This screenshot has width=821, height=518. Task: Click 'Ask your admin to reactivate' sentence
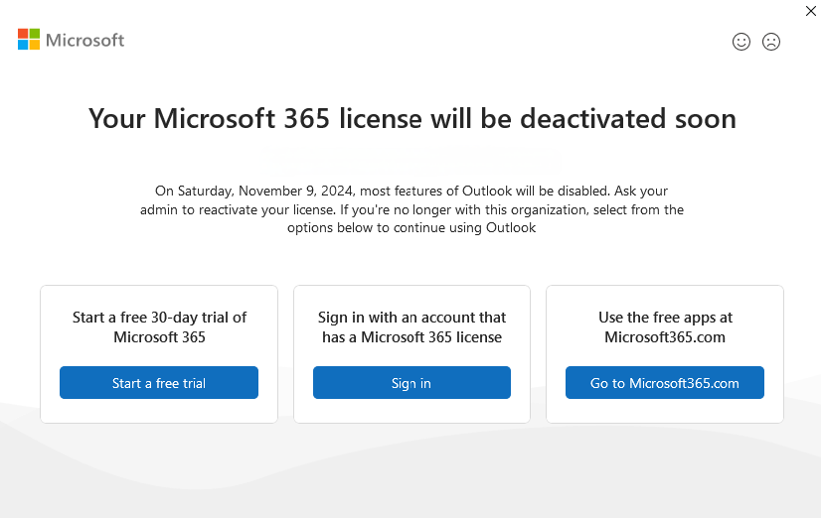(x=412, y=200)
